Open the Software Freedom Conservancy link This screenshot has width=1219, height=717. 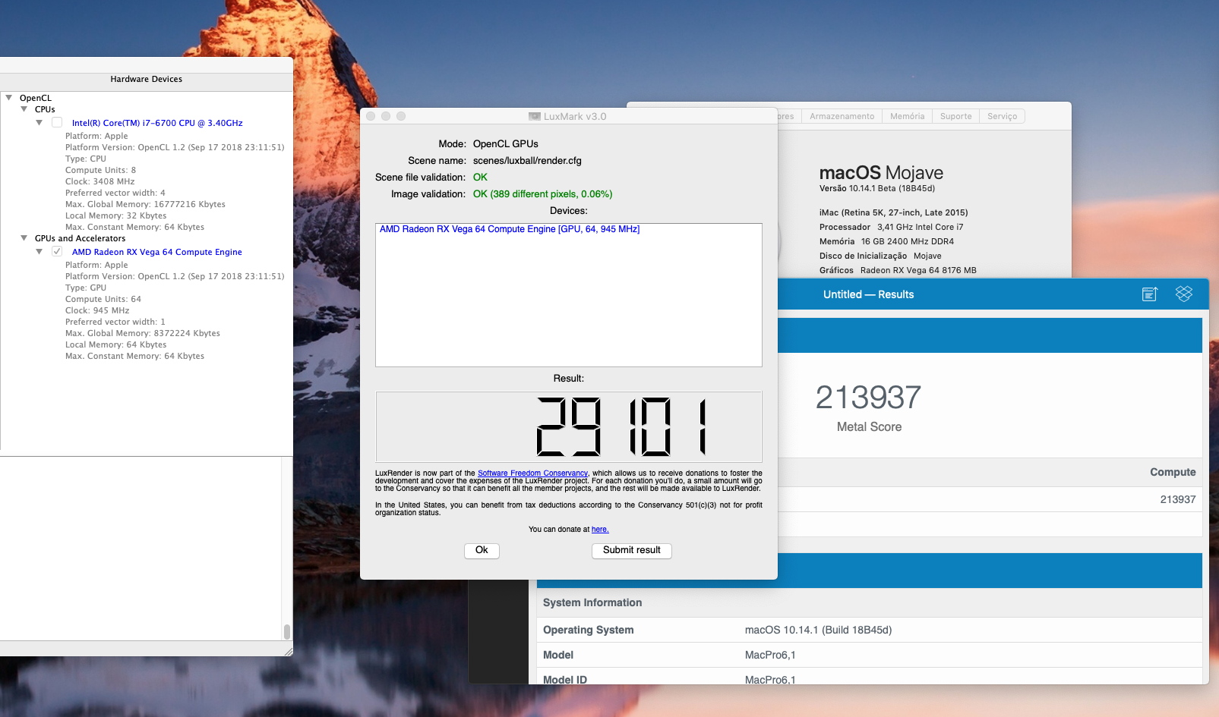[532, 473]
